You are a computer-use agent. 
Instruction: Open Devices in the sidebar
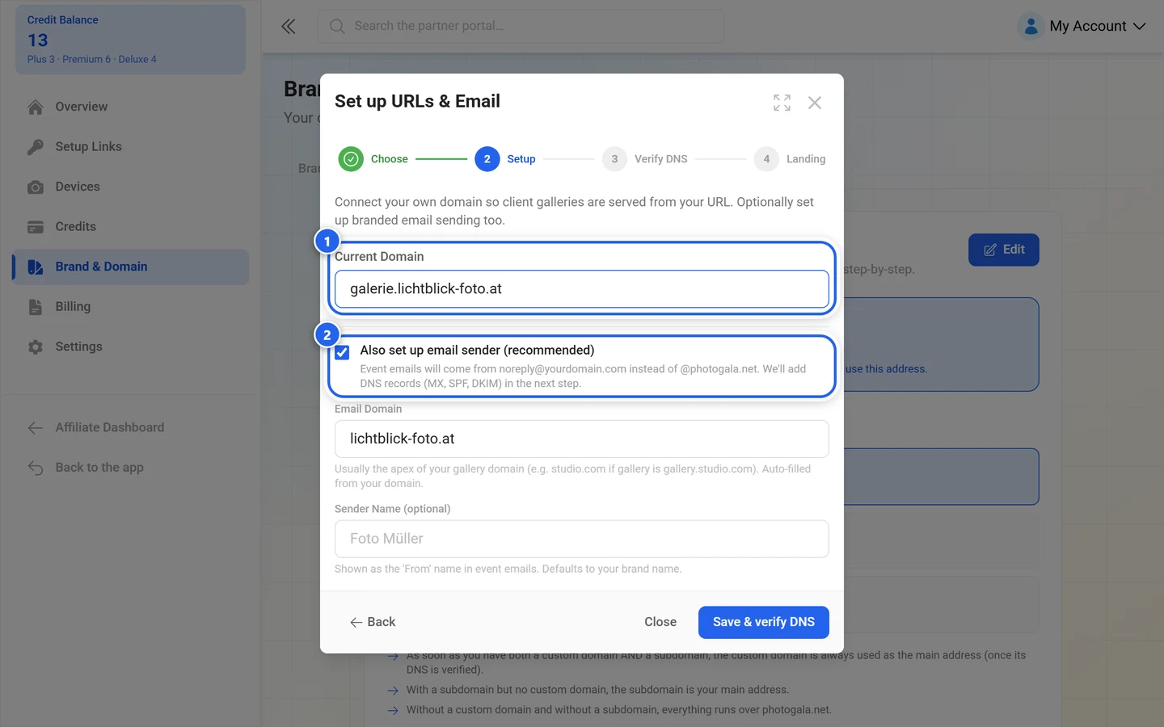[131, 187]
